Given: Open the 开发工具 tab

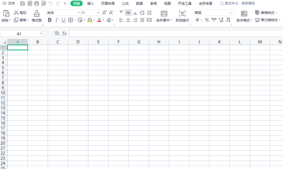Looking at the screenshot, I should [x=185, y=4].
